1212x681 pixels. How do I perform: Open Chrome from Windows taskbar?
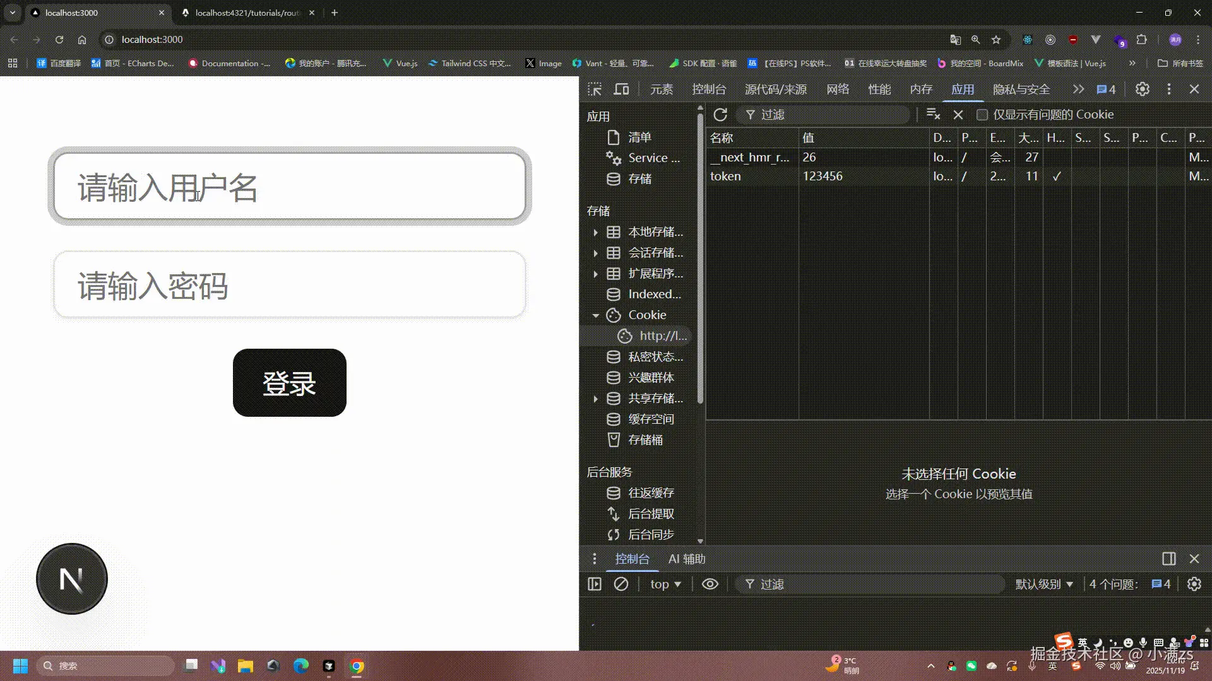tap(357, 666)
